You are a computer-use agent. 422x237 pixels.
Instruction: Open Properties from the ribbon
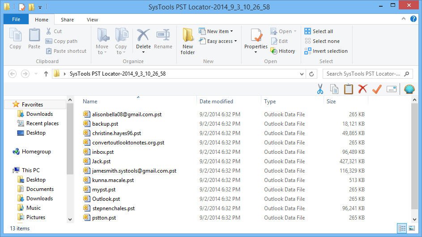256,39
